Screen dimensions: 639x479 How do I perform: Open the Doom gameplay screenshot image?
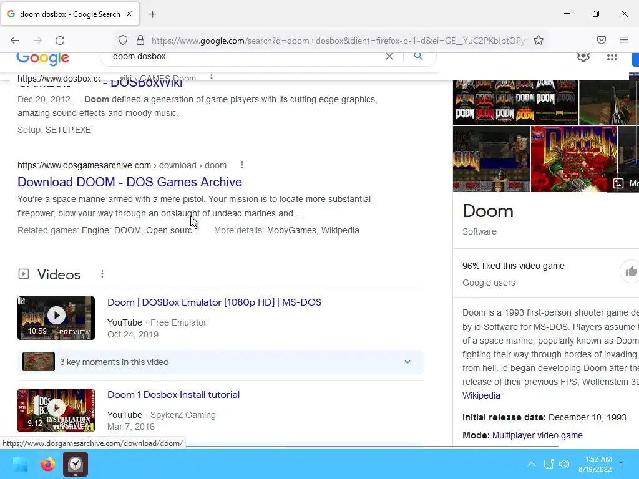point(492,159)
